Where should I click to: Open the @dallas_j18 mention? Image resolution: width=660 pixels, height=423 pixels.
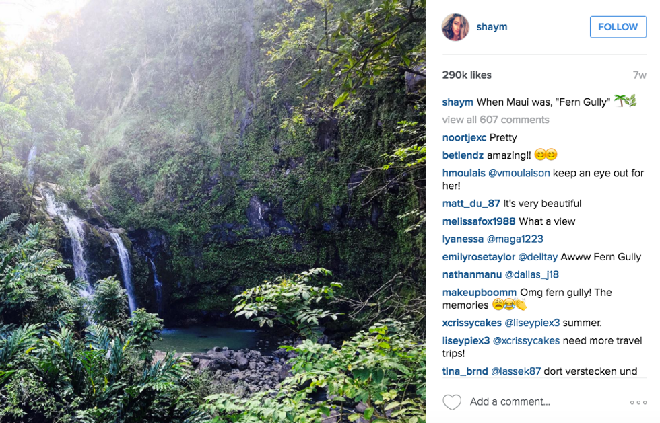pos(532,274)
